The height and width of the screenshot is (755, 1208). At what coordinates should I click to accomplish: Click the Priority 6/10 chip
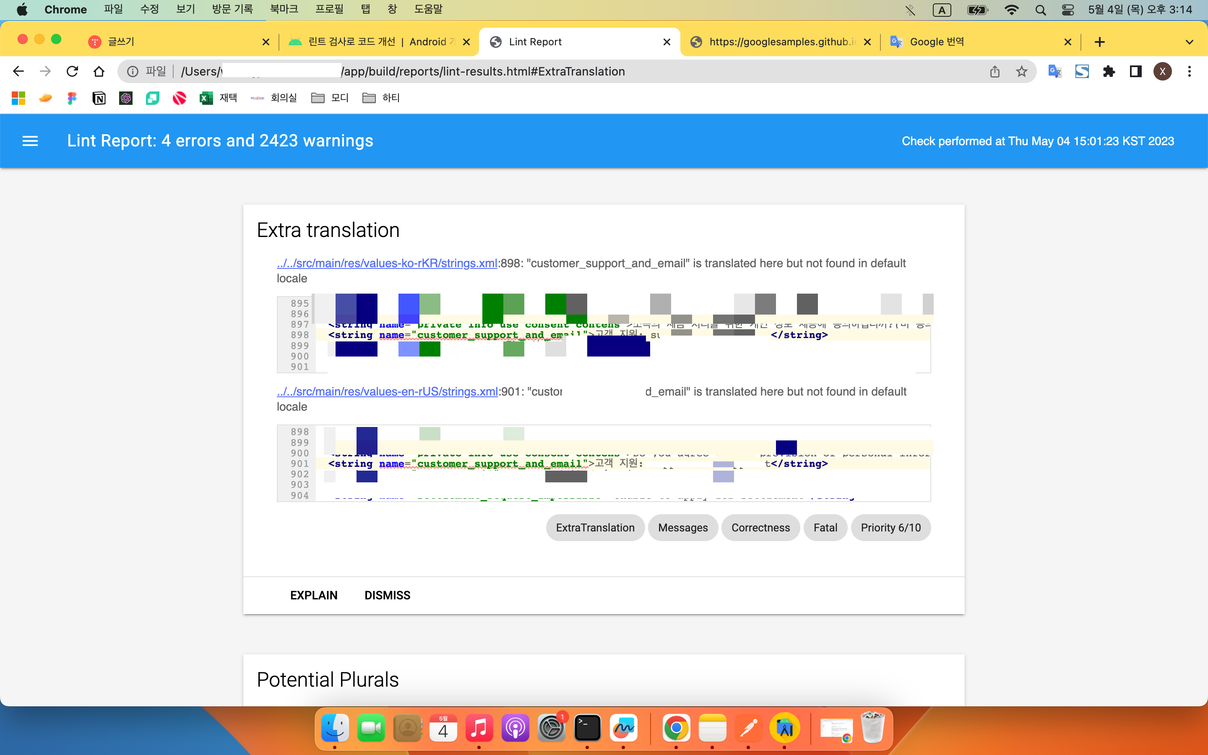coord(890,527)
